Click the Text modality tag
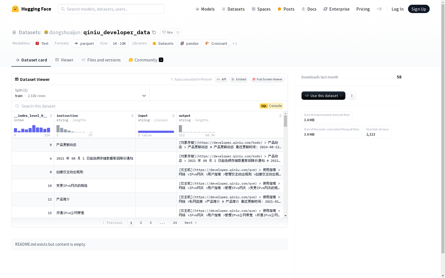 (x=42, y=43)
